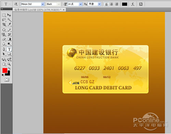Select the Magic Wand tool

pos(9,20)
